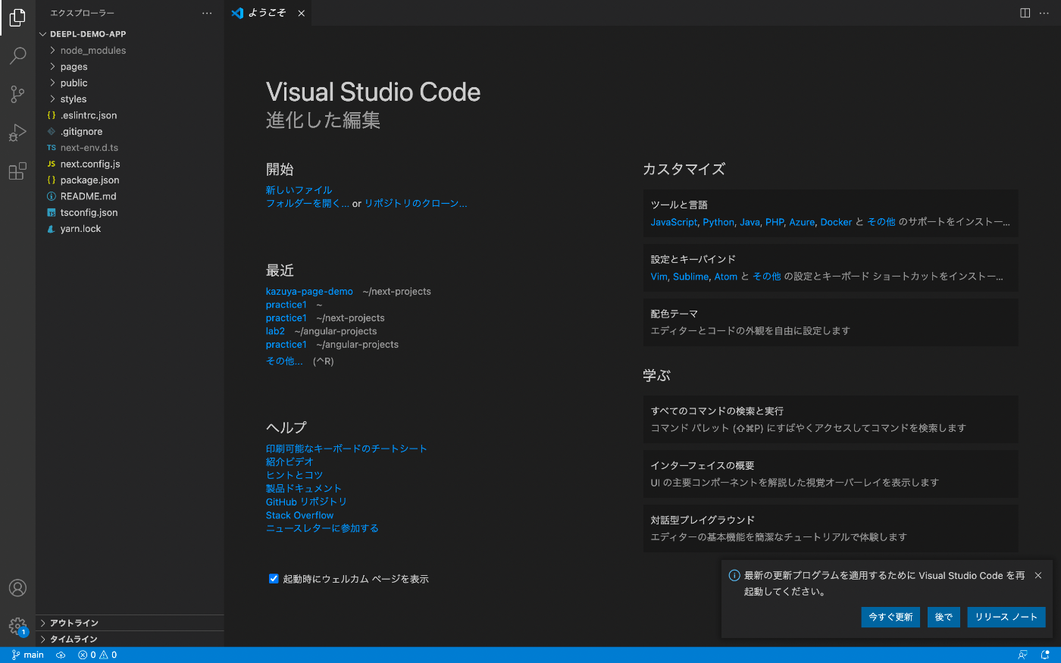Close the ようこそ tab

pos(301,13)
